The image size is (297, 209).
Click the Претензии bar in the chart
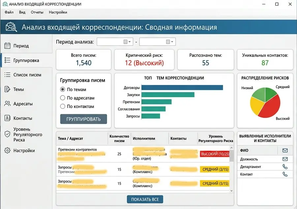(x=157, y=102)
